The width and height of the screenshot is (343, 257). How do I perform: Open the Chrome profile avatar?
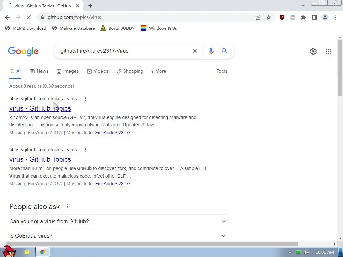coord(325,17)
